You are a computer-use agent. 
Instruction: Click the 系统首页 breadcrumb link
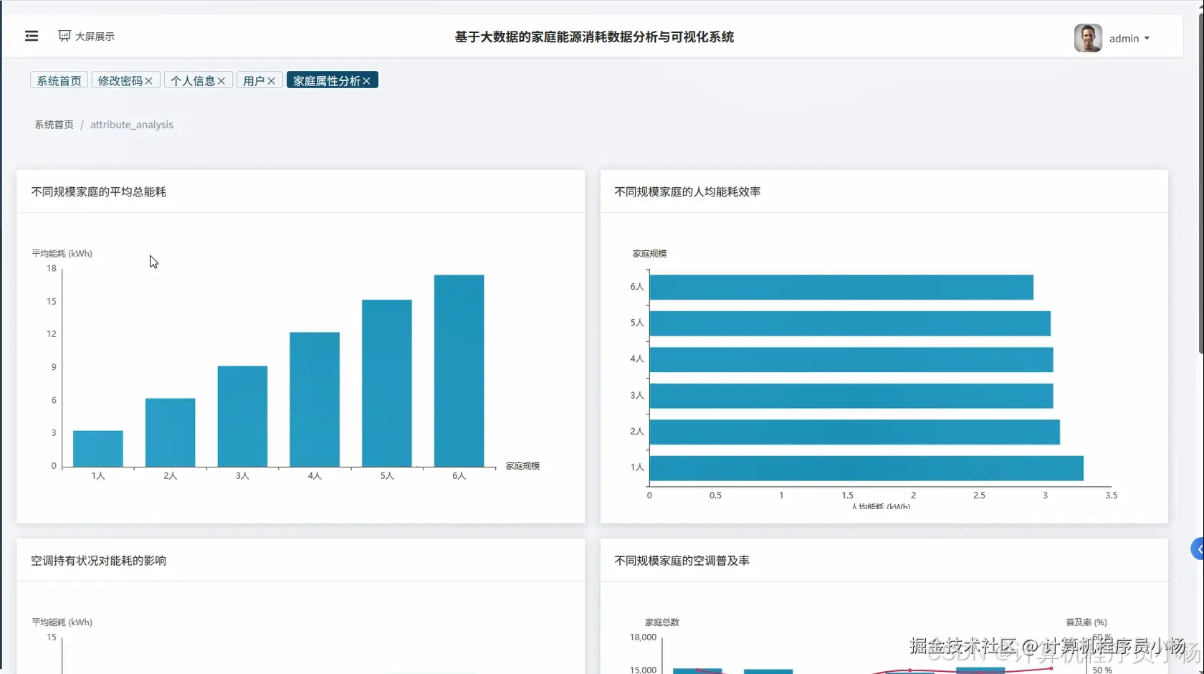tap(54, 124)
